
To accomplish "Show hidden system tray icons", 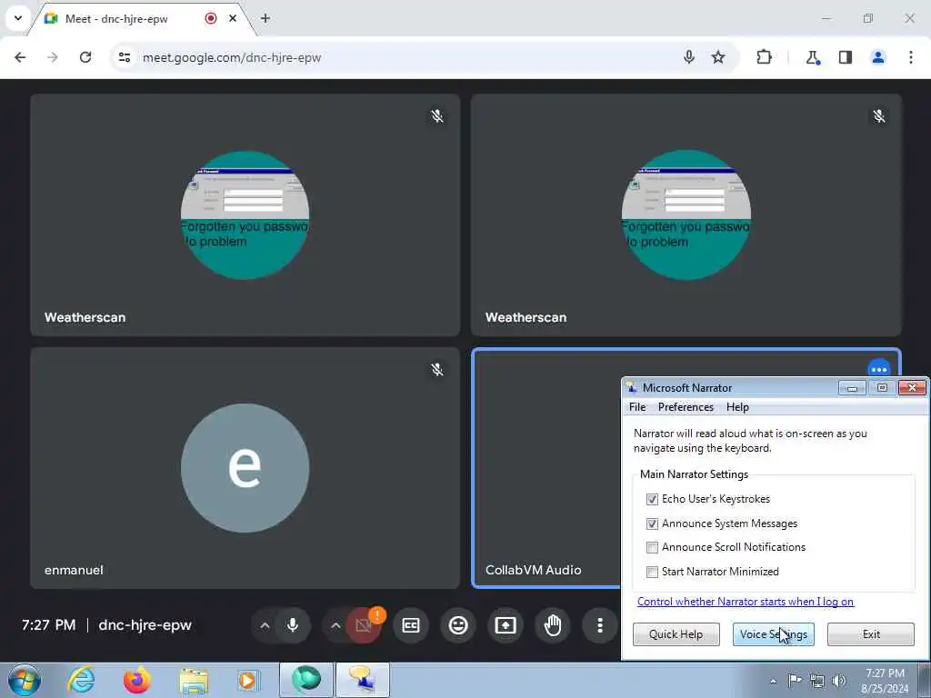I will [x=773, y=681].
